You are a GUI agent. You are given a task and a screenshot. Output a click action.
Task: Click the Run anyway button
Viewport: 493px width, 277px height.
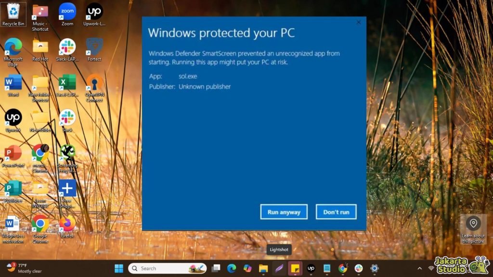click(284, 212)
